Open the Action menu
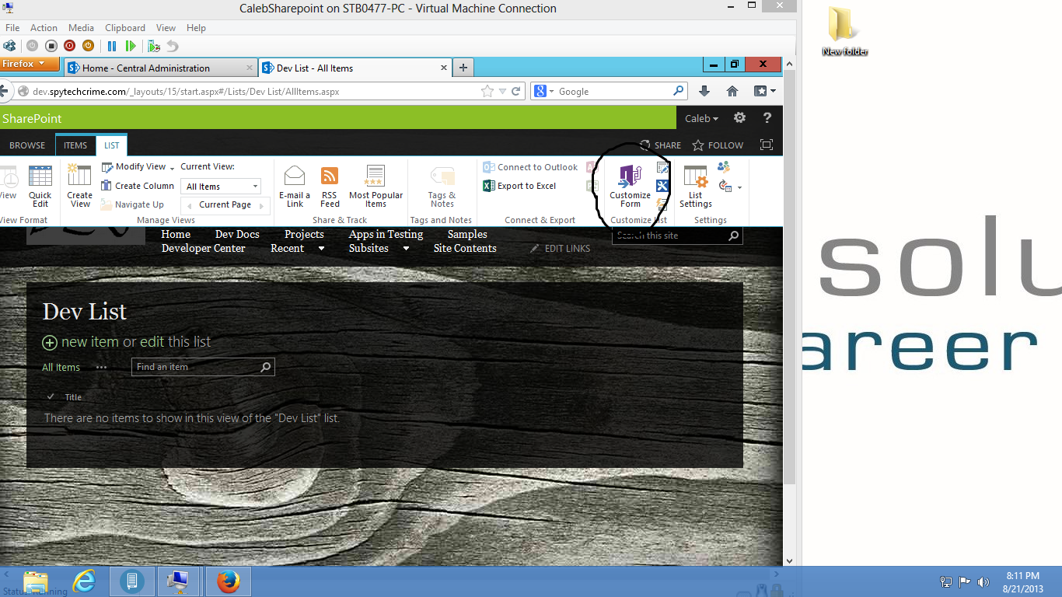 pos(44,28)
